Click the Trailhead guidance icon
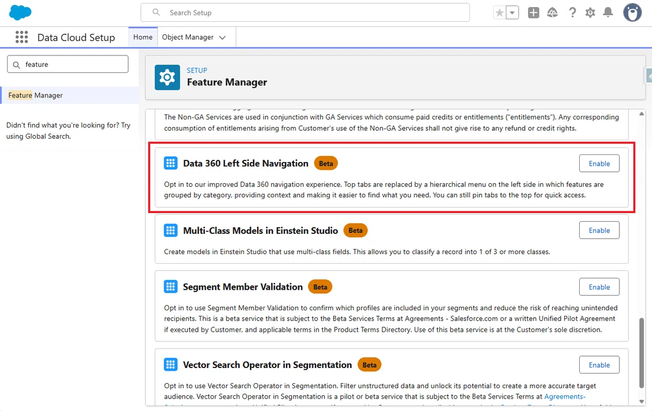This screenshot has width=652, height=411. tap(553, 13)
